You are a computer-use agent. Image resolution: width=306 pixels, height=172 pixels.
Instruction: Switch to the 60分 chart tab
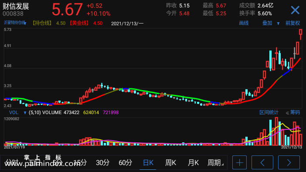pyautogui.click(x=125, y=162)
